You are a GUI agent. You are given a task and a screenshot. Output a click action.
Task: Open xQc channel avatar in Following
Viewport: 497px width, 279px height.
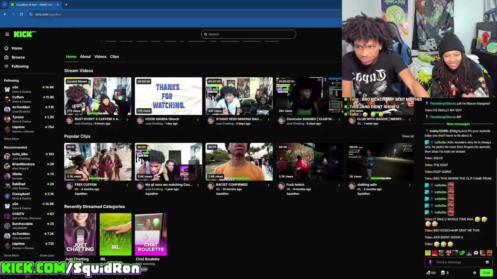point(7,90)
